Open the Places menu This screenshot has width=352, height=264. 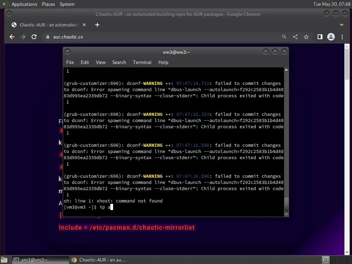(48, 4)
